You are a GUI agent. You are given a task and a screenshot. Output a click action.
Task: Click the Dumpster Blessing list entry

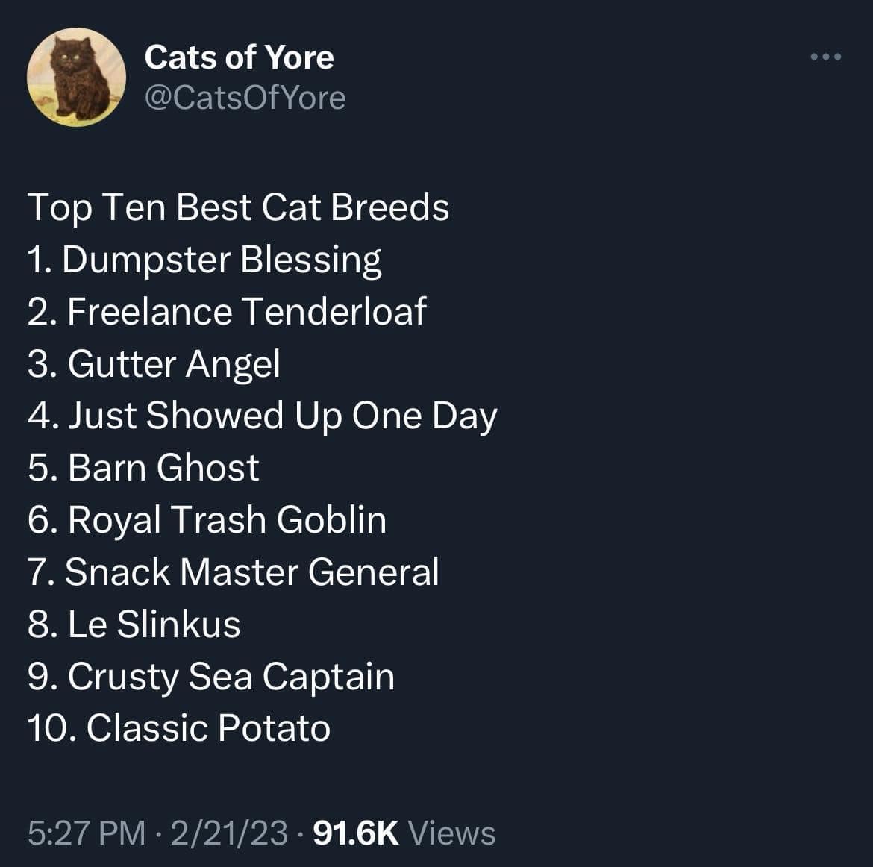pyautogui.click(x=204, y=260)
